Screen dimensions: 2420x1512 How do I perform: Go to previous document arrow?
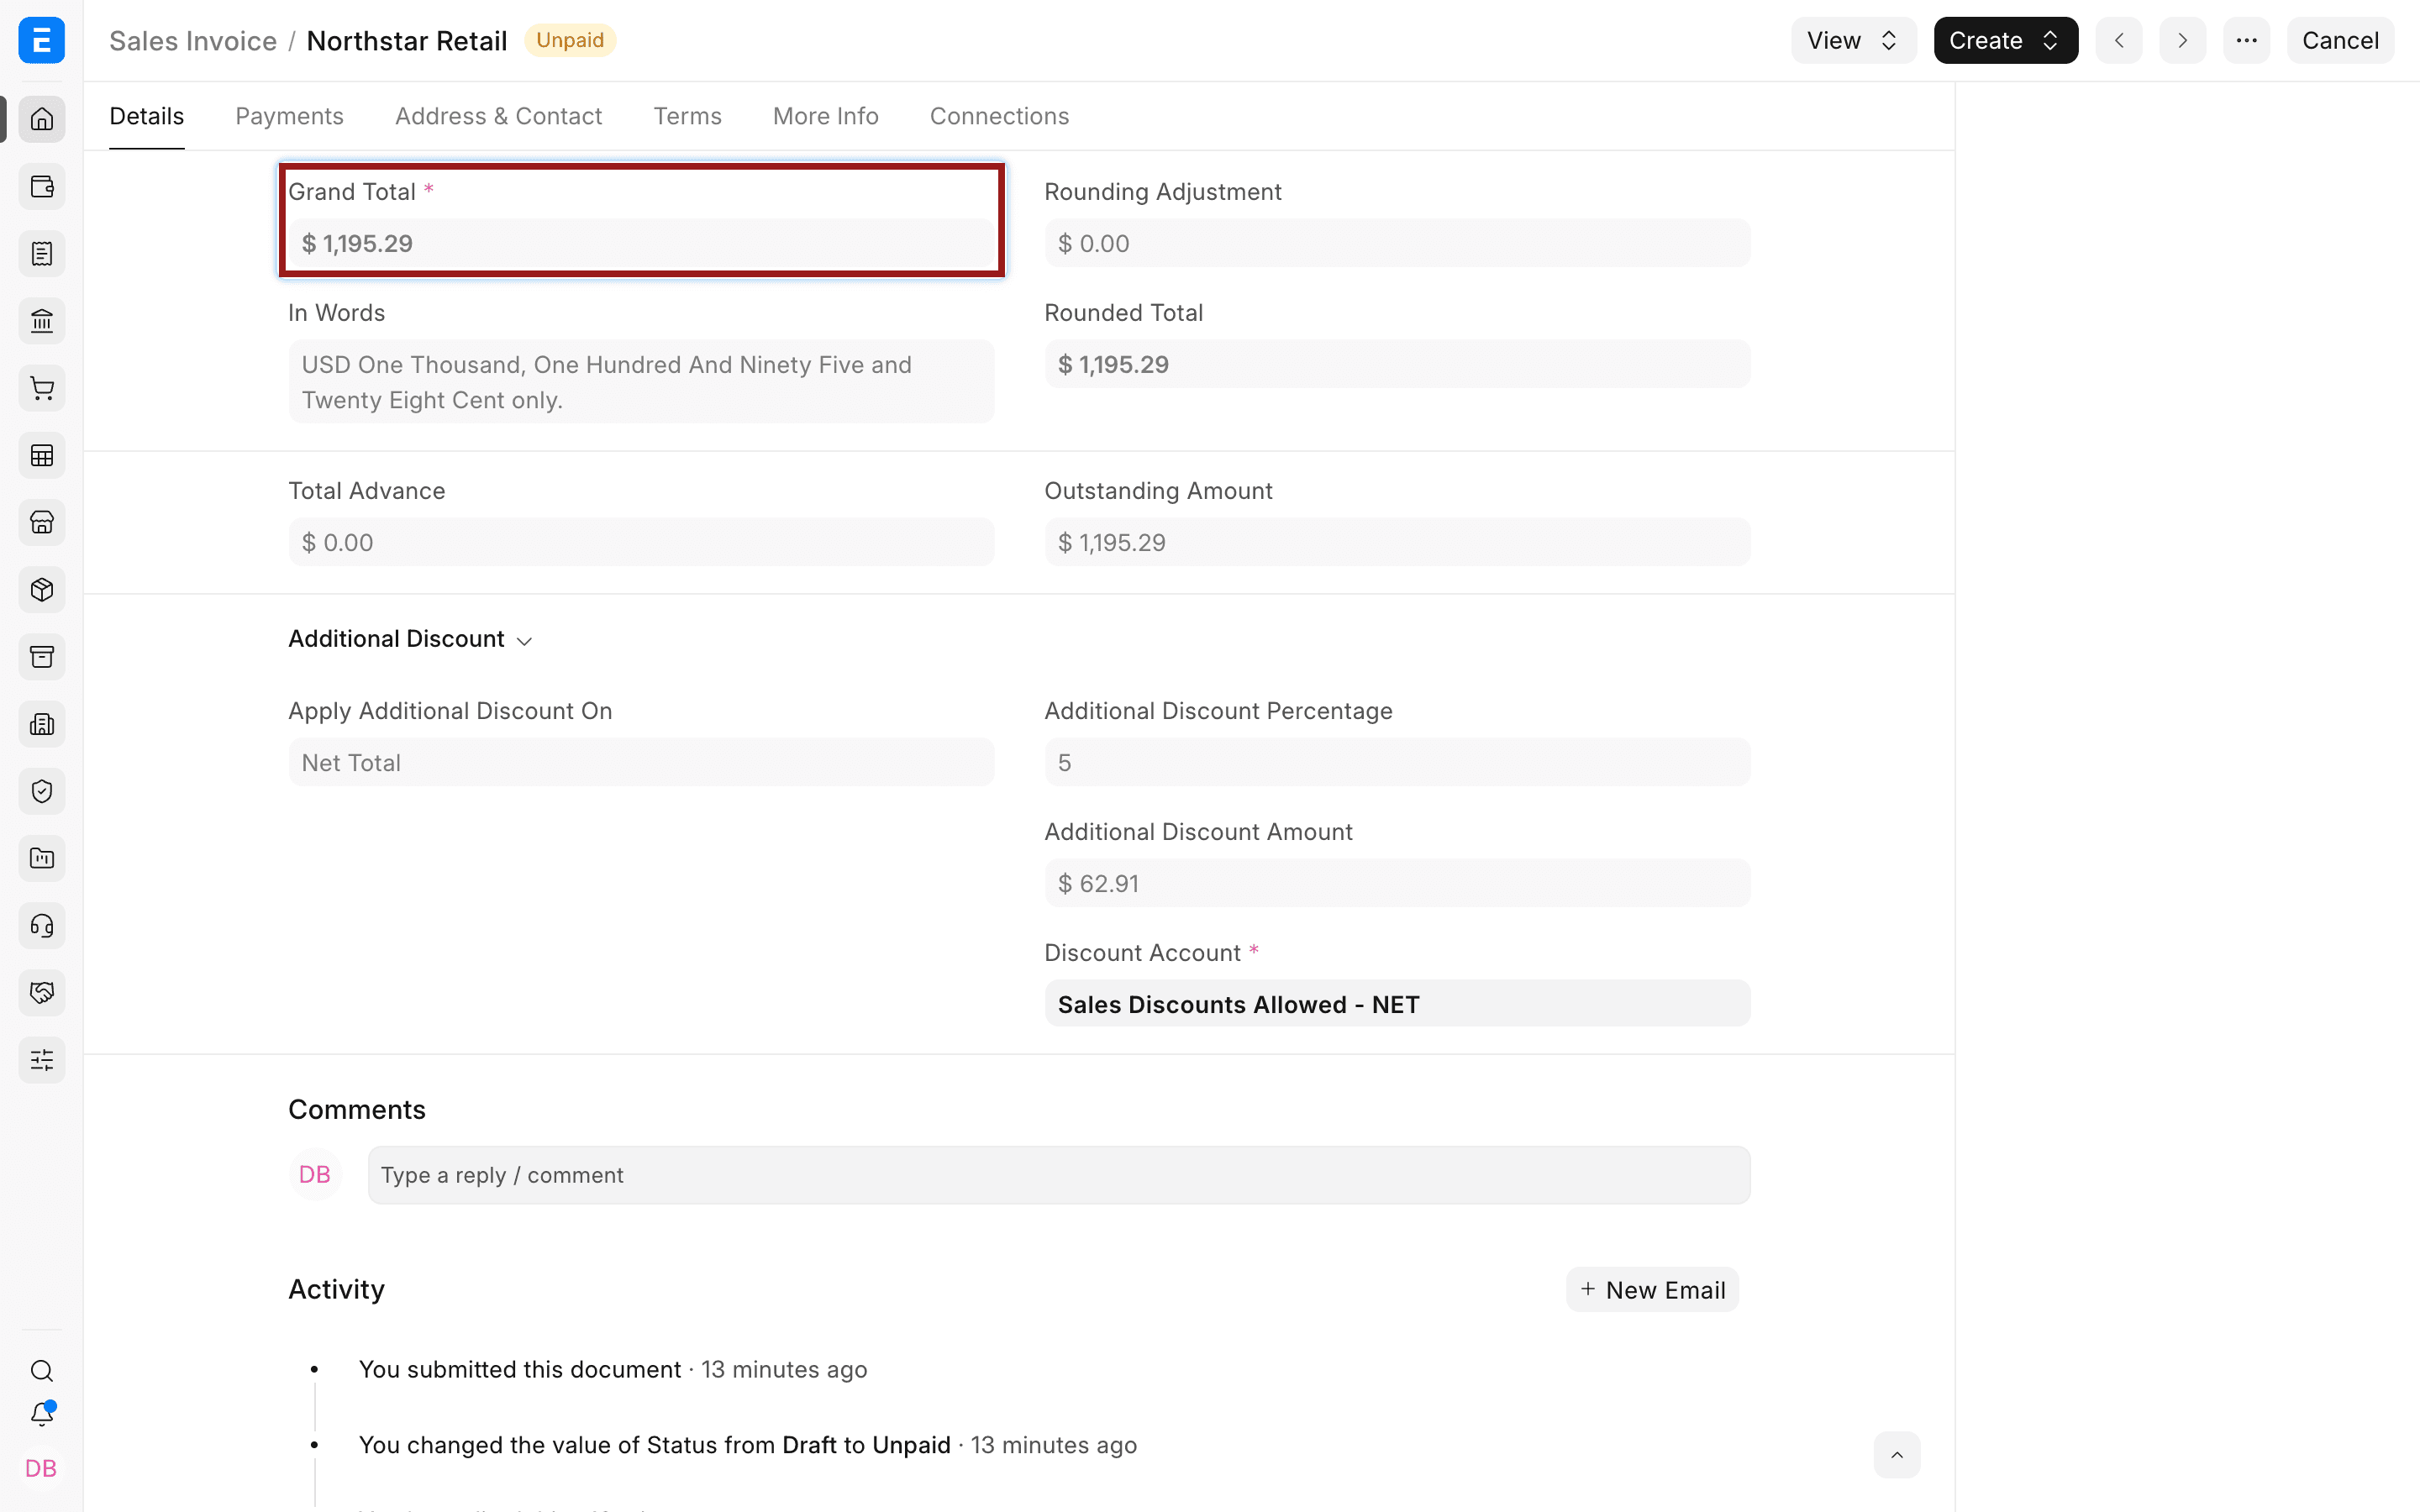(2119, 40)
